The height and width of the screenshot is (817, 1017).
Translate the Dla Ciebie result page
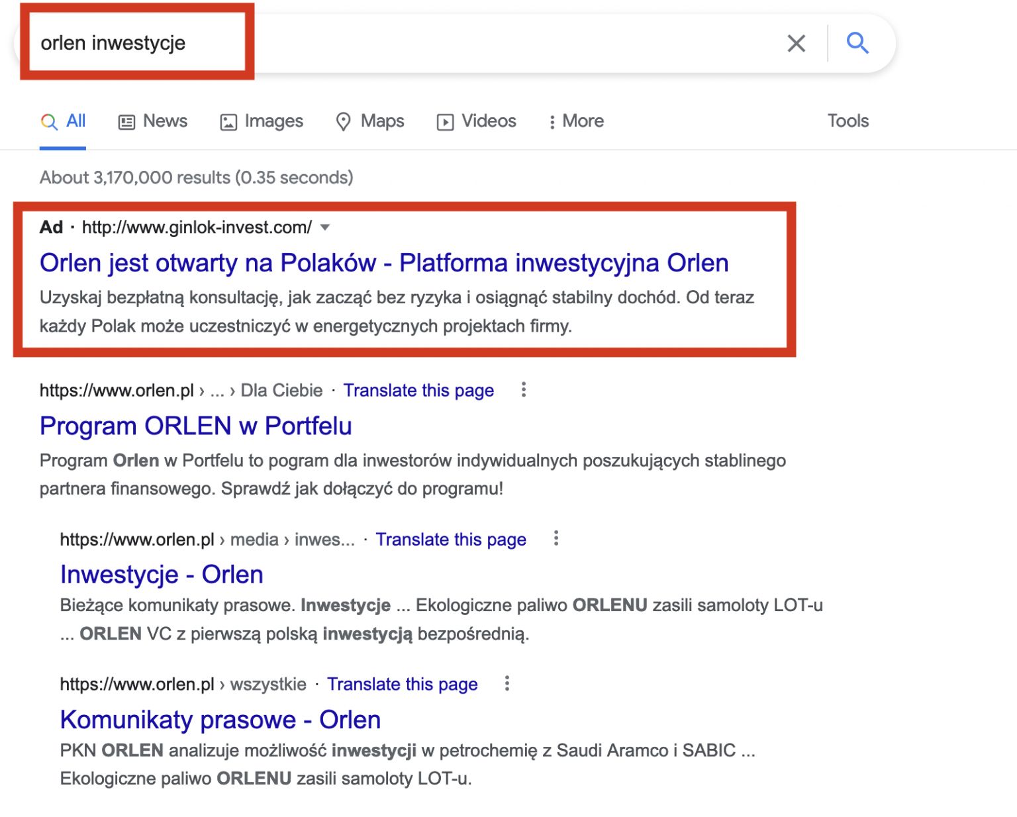(418, 391)
